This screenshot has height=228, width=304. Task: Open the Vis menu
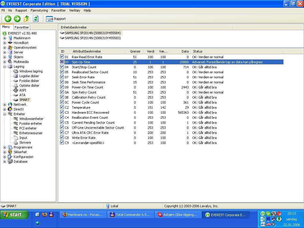[x=10, y=10]
